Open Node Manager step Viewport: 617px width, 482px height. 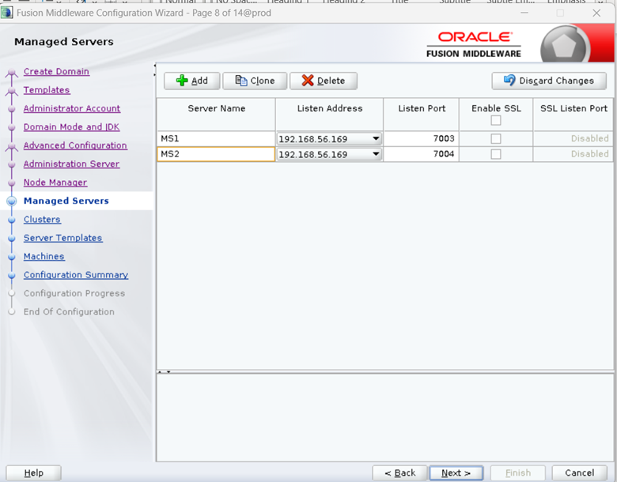[x=55, y=183]
